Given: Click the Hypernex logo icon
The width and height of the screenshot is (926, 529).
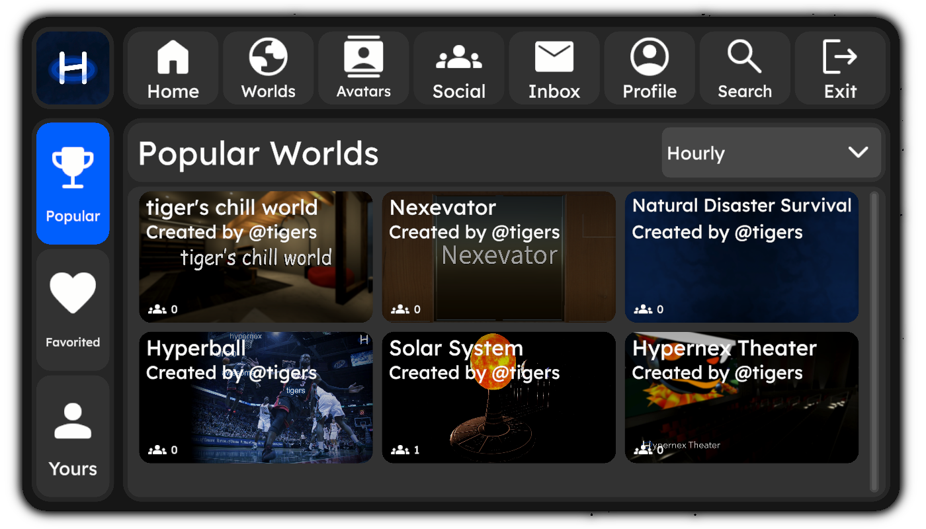Looking at the screenshot, I should [x=73, y=68].
